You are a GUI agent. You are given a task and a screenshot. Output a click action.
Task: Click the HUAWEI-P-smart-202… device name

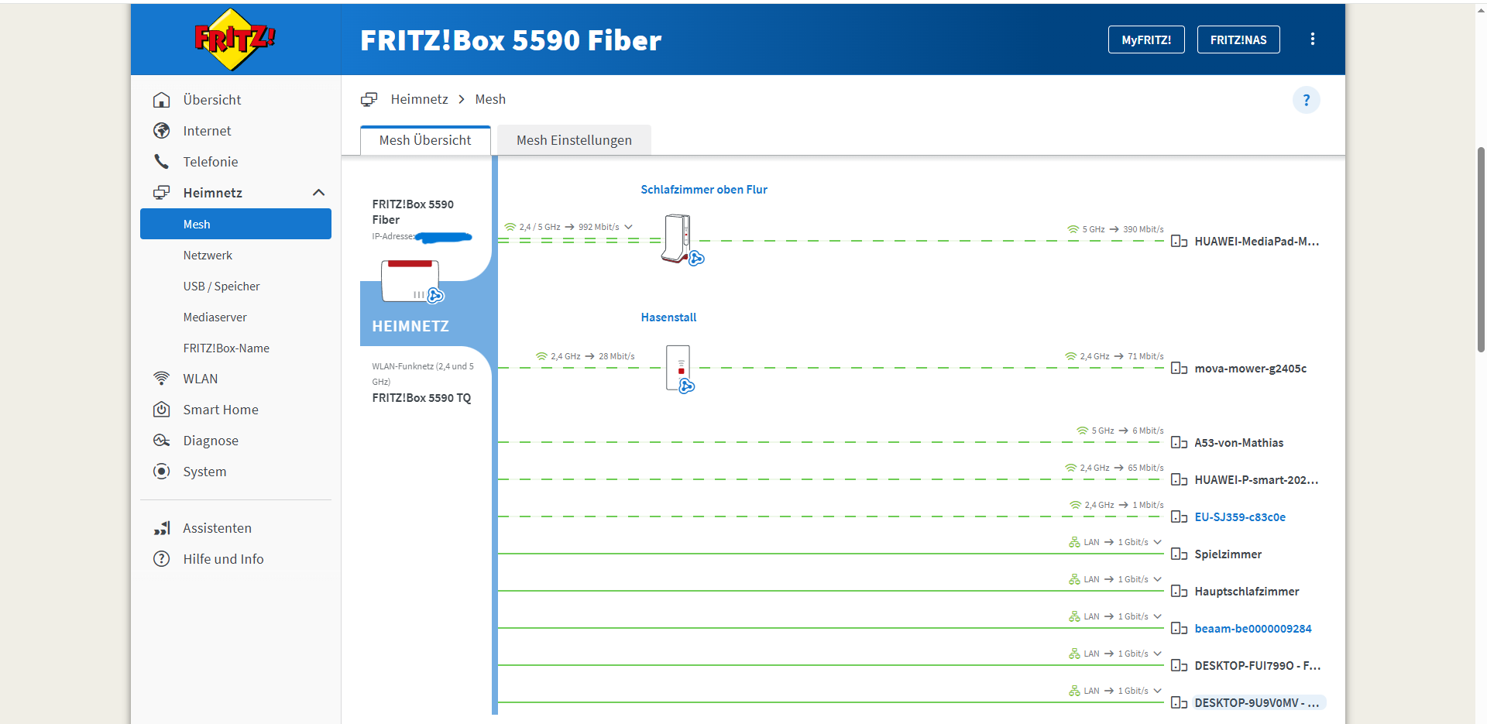pos(1256,480)
